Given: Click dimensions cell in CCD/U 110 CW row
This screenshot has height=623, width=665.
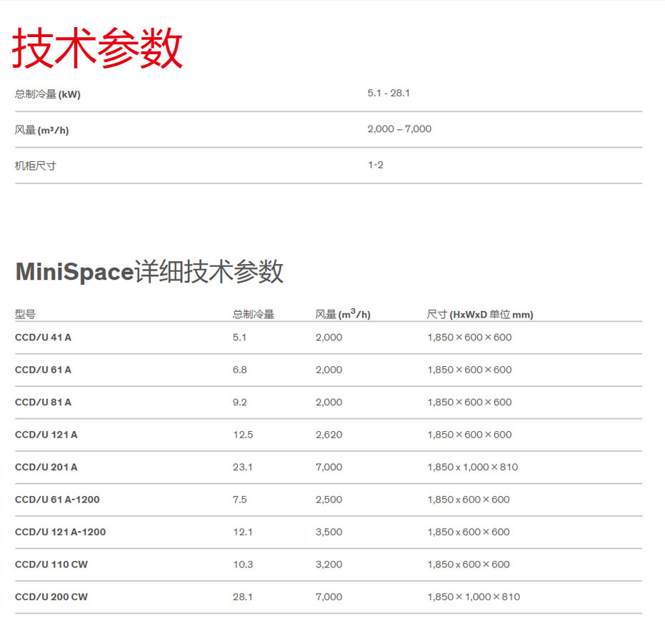Looking at the screenshot, I should click(469, 564).
